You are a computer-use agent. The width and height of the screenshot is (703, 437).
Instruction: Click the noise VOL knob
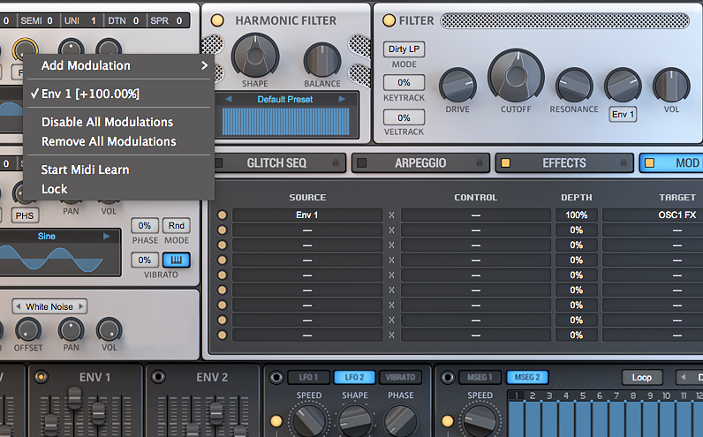click(x=109, y=331)
